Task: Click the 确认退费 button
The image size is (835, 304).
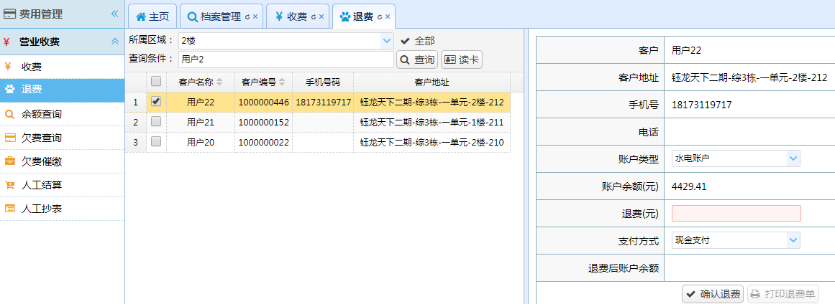Action: pyautogui.click(x=713, y=294)
